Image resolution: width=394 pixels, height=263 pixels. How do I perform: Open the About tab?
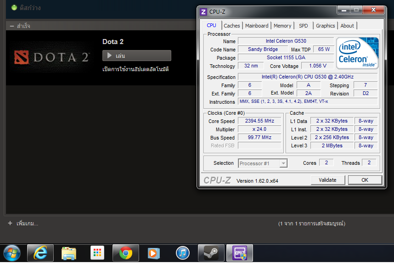pyautogui.click(x=347, y=26)
